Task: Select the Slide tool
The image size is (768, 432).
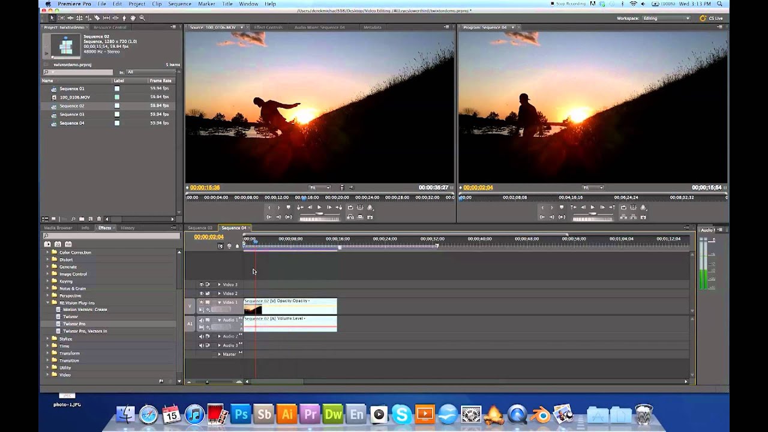Action: (x=115, y=18)
